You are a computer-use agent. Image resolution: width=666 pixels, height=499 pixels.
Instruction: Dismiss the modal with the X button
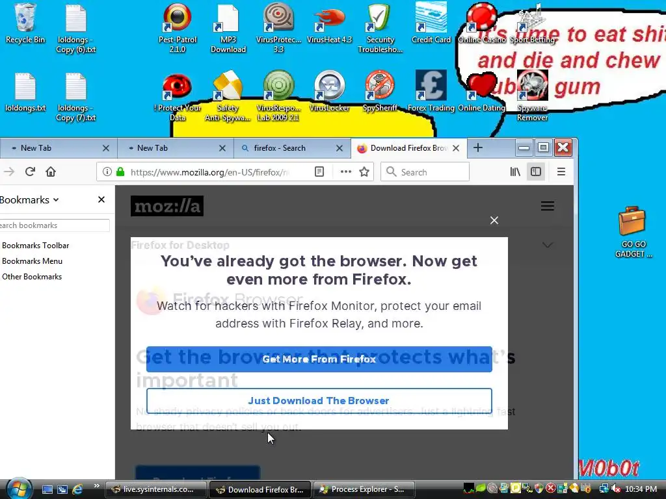pos(494,220)
